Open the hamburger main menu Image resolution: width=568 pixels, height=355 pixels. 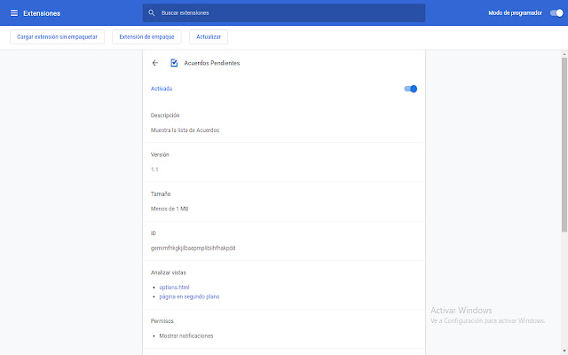(14, 13)
